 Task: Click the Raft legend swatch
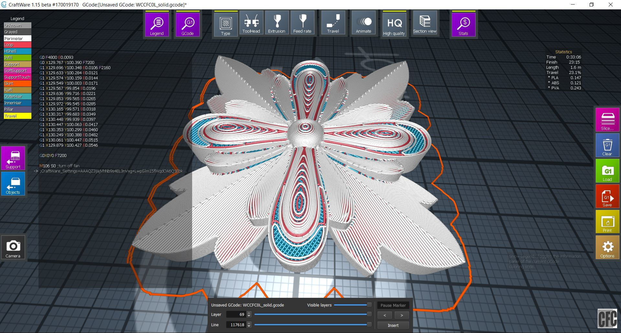[17, 90]
